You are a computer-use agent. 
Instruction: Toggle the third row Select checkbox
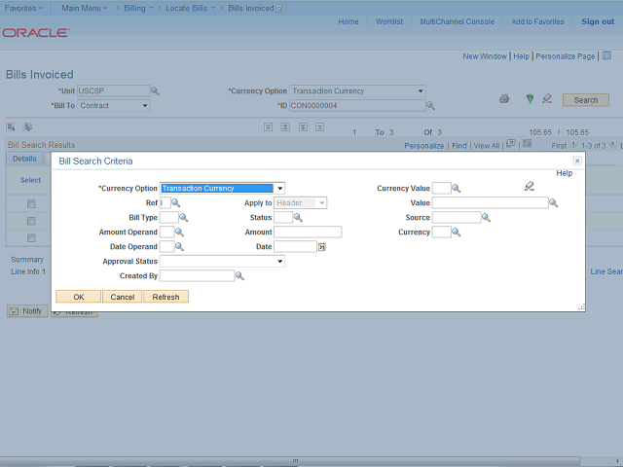(31, 237)
